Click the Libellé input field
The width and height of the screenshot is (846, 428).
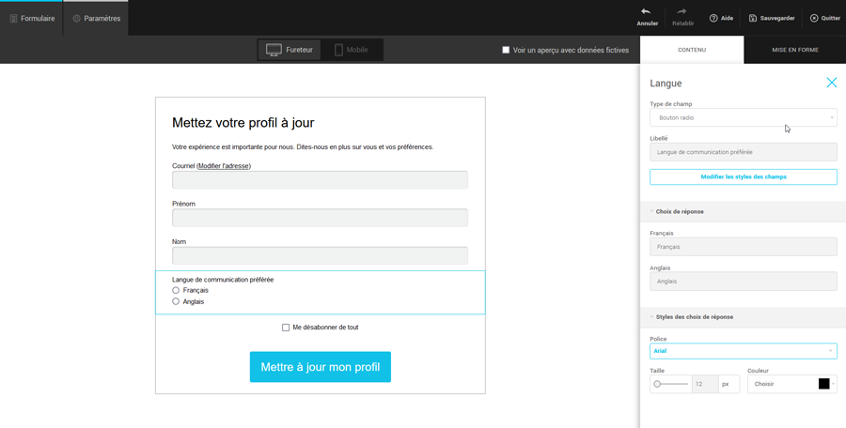[743, 152]
